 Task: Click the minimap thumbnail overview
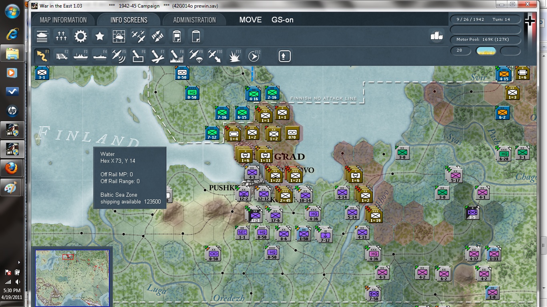(x=72, y=277)
